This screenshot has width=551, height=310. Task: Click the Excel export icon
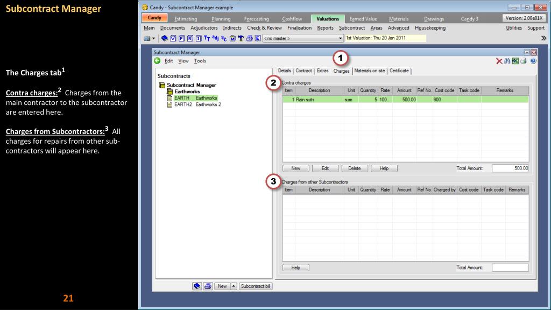tap(515, 61)
